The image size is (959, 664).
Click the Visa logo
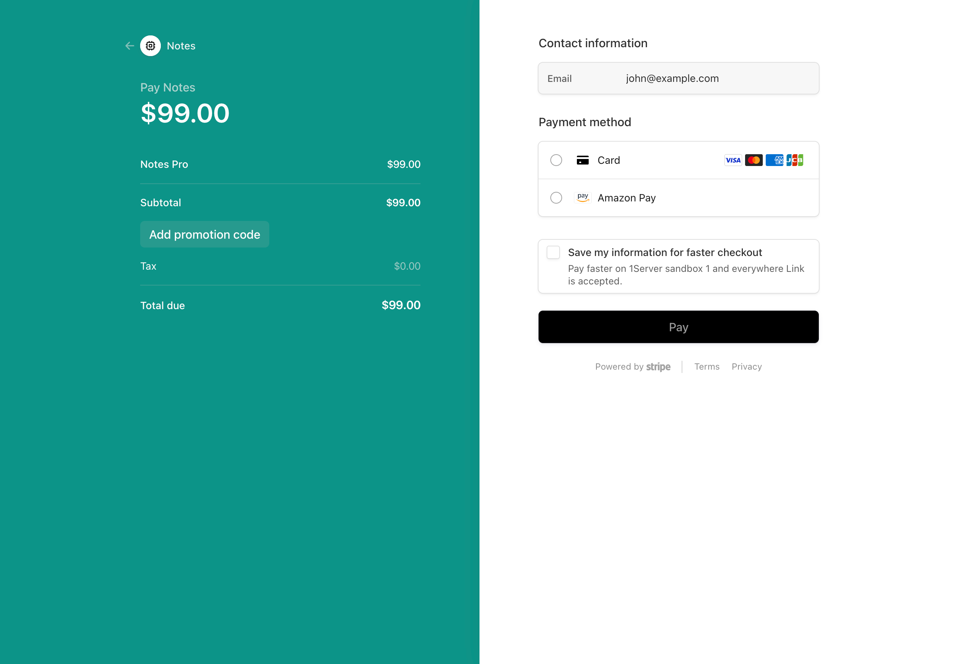733,160
